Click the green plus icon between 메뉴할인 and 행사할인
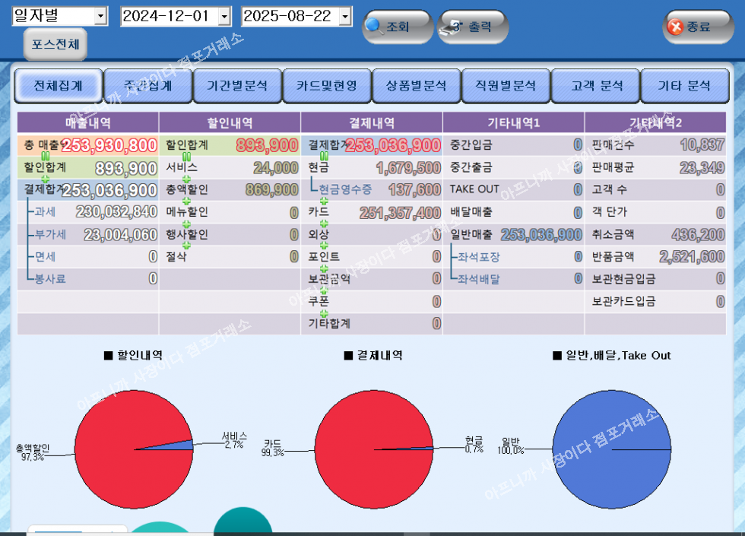Image resolution: width=745 pixels, height=536 pixels. [x=186, y=224]
